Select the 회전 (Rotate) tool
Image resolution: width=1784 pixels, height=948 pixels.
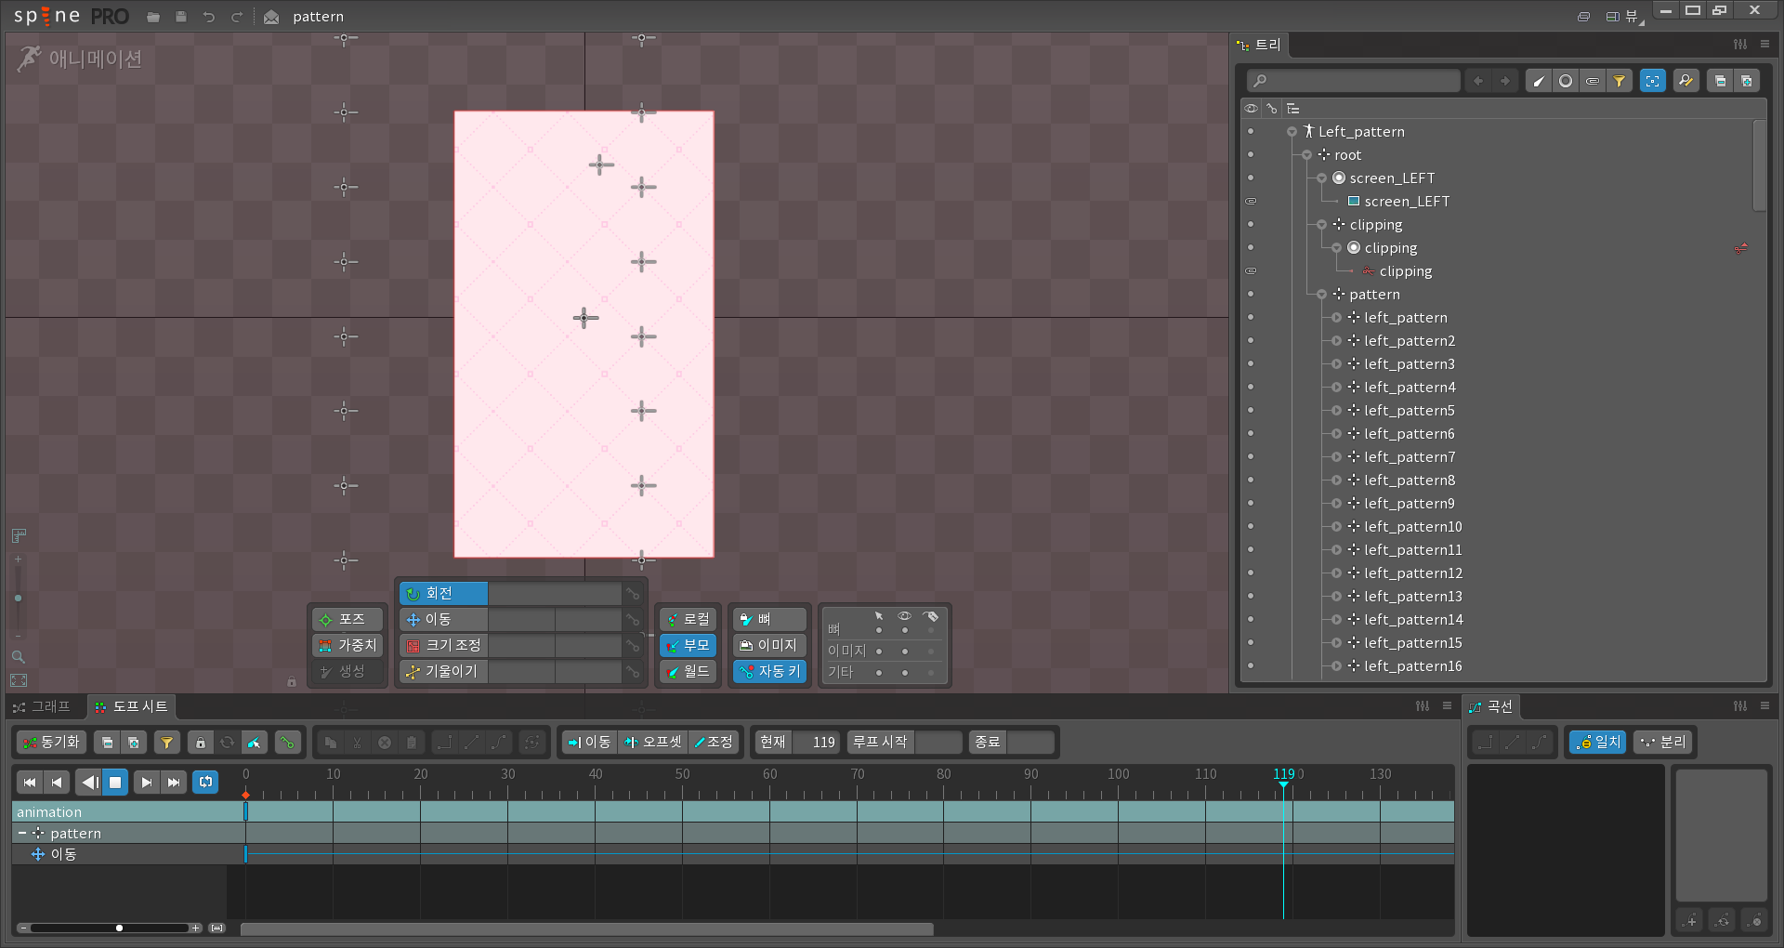click(x=443, y=594)
